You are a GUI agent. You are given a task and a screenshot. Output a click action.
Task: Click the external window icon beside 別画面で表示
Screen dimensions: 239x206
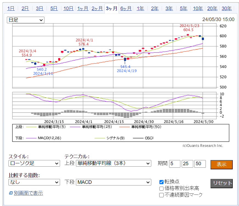[11, 193]
